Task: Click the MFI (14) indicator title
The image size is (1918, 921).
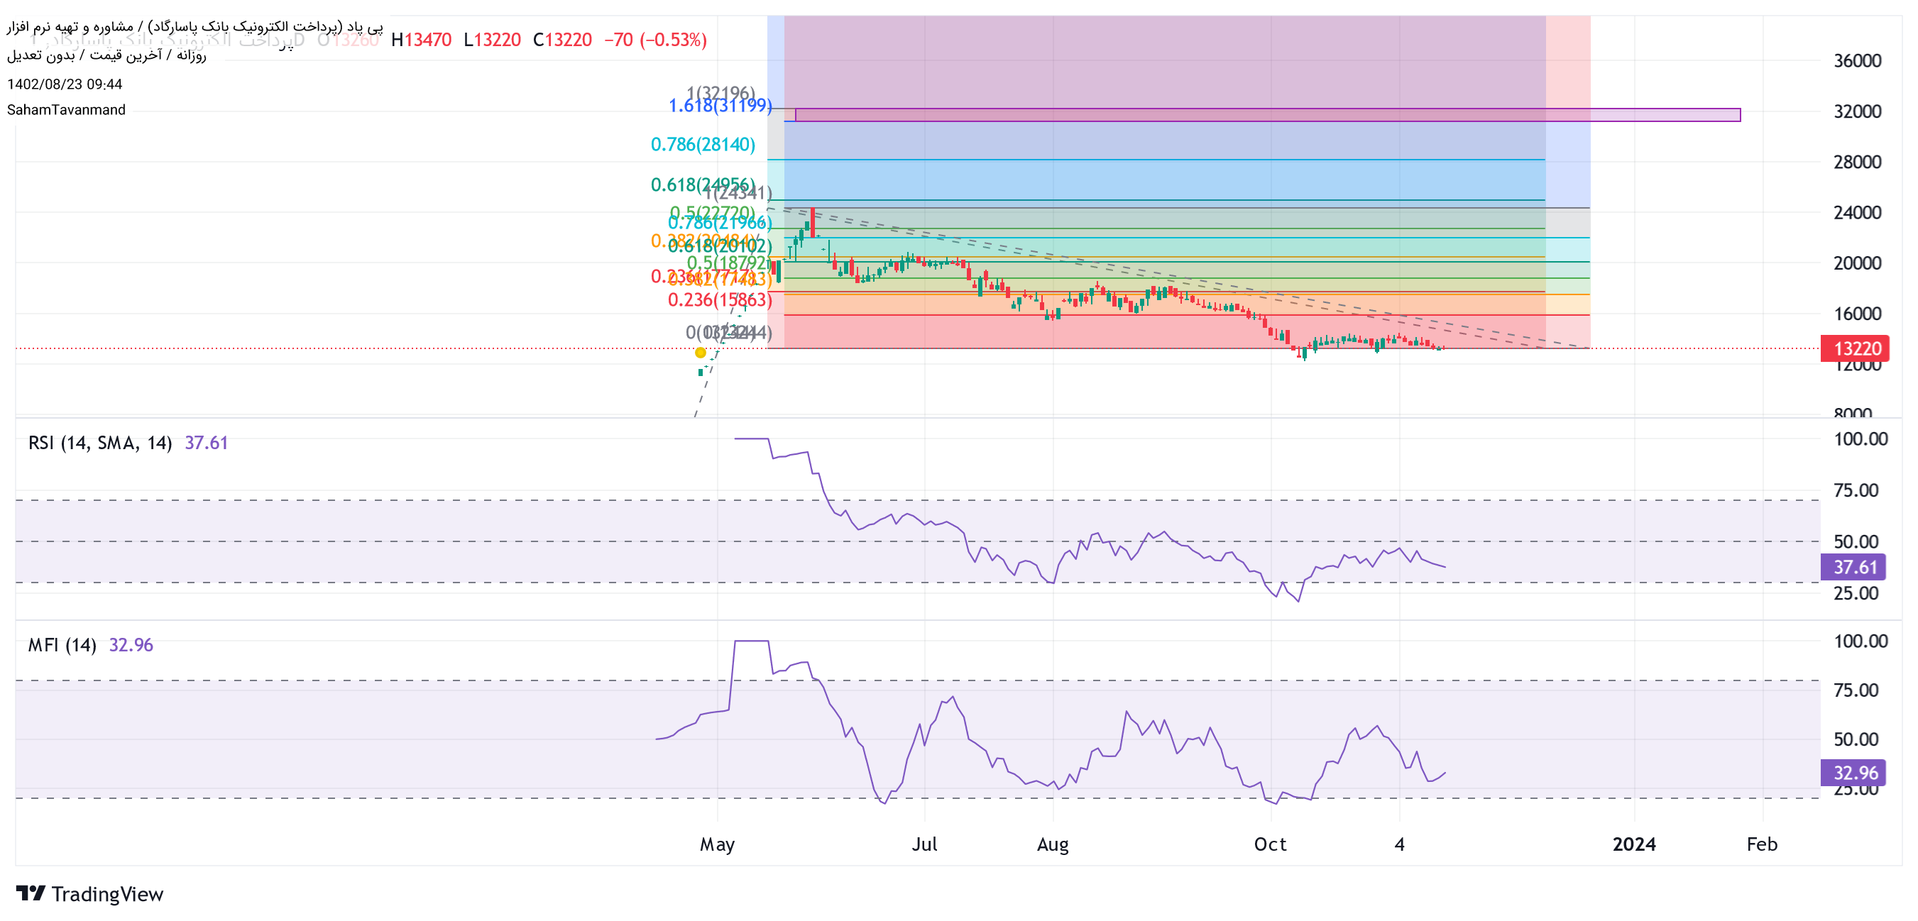Action: [62, 645]
